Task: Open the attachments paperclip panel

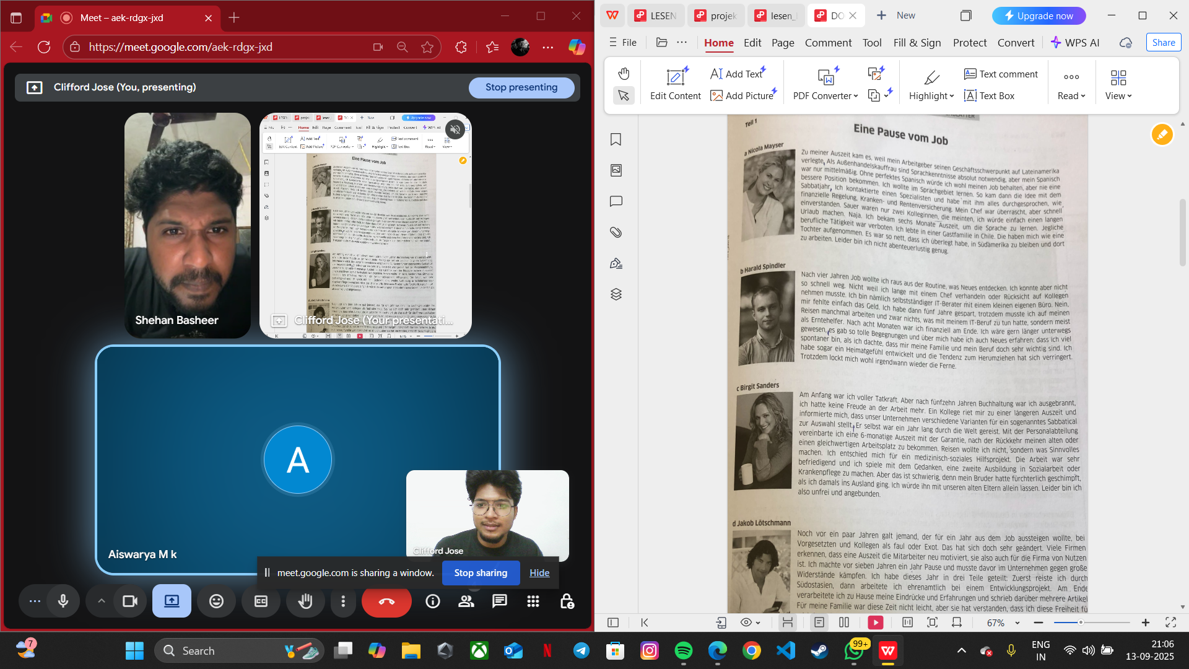Action: point(616,232)
